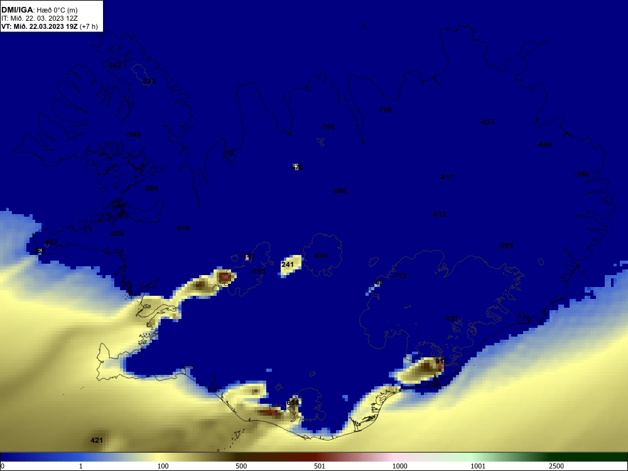Select the -623 map value
Screen dimensions: 628x471
[487, 122]
